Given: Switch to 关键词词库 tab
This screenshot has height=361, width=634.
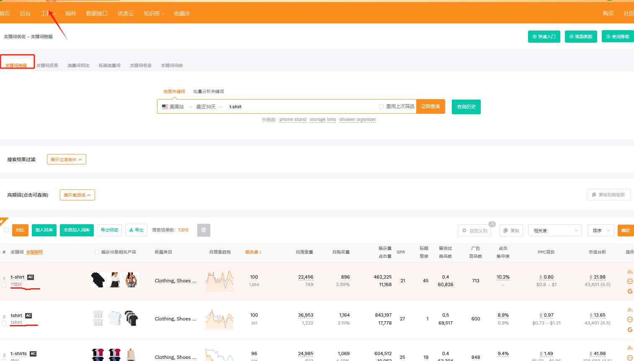Looking at the screenshot, I should click(172, 65).
